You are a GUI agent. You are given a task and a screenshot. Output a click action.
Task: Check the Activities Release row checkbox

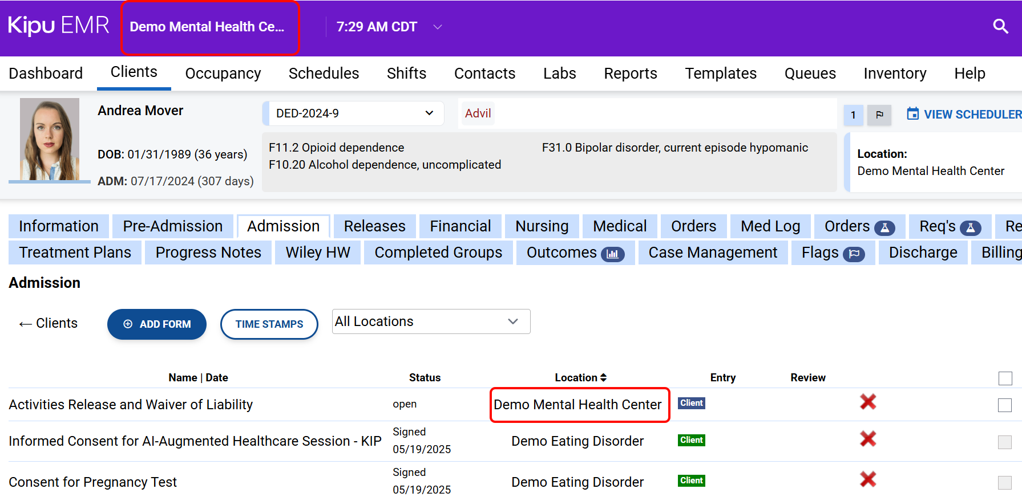point(1004,405)
